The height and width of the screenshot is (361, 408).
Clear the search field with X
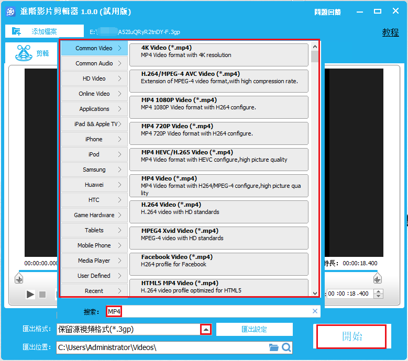315,311
